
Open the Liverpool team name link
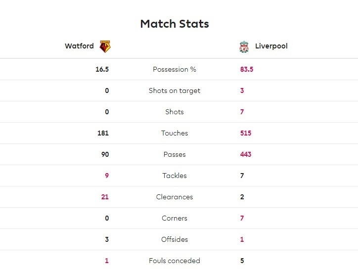271,46
